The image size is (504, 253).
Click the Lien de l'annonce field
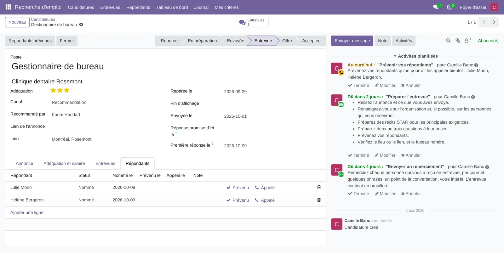(x=106, y=126)
